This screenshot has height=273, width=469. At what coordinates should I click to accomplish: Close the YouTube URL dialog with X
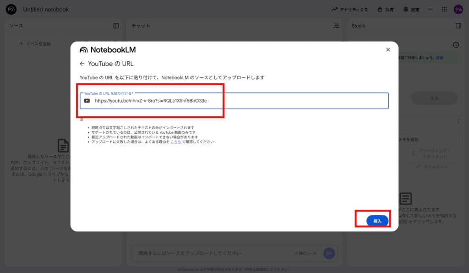pos(387,49)
